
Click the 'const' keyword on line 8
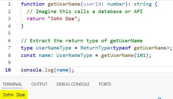[28, 55]
